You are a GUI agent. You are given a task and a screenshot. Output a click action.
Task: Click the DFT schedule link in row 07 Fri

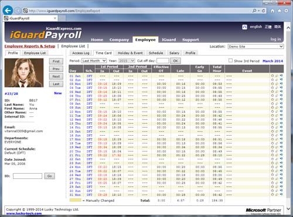(90, 99)
